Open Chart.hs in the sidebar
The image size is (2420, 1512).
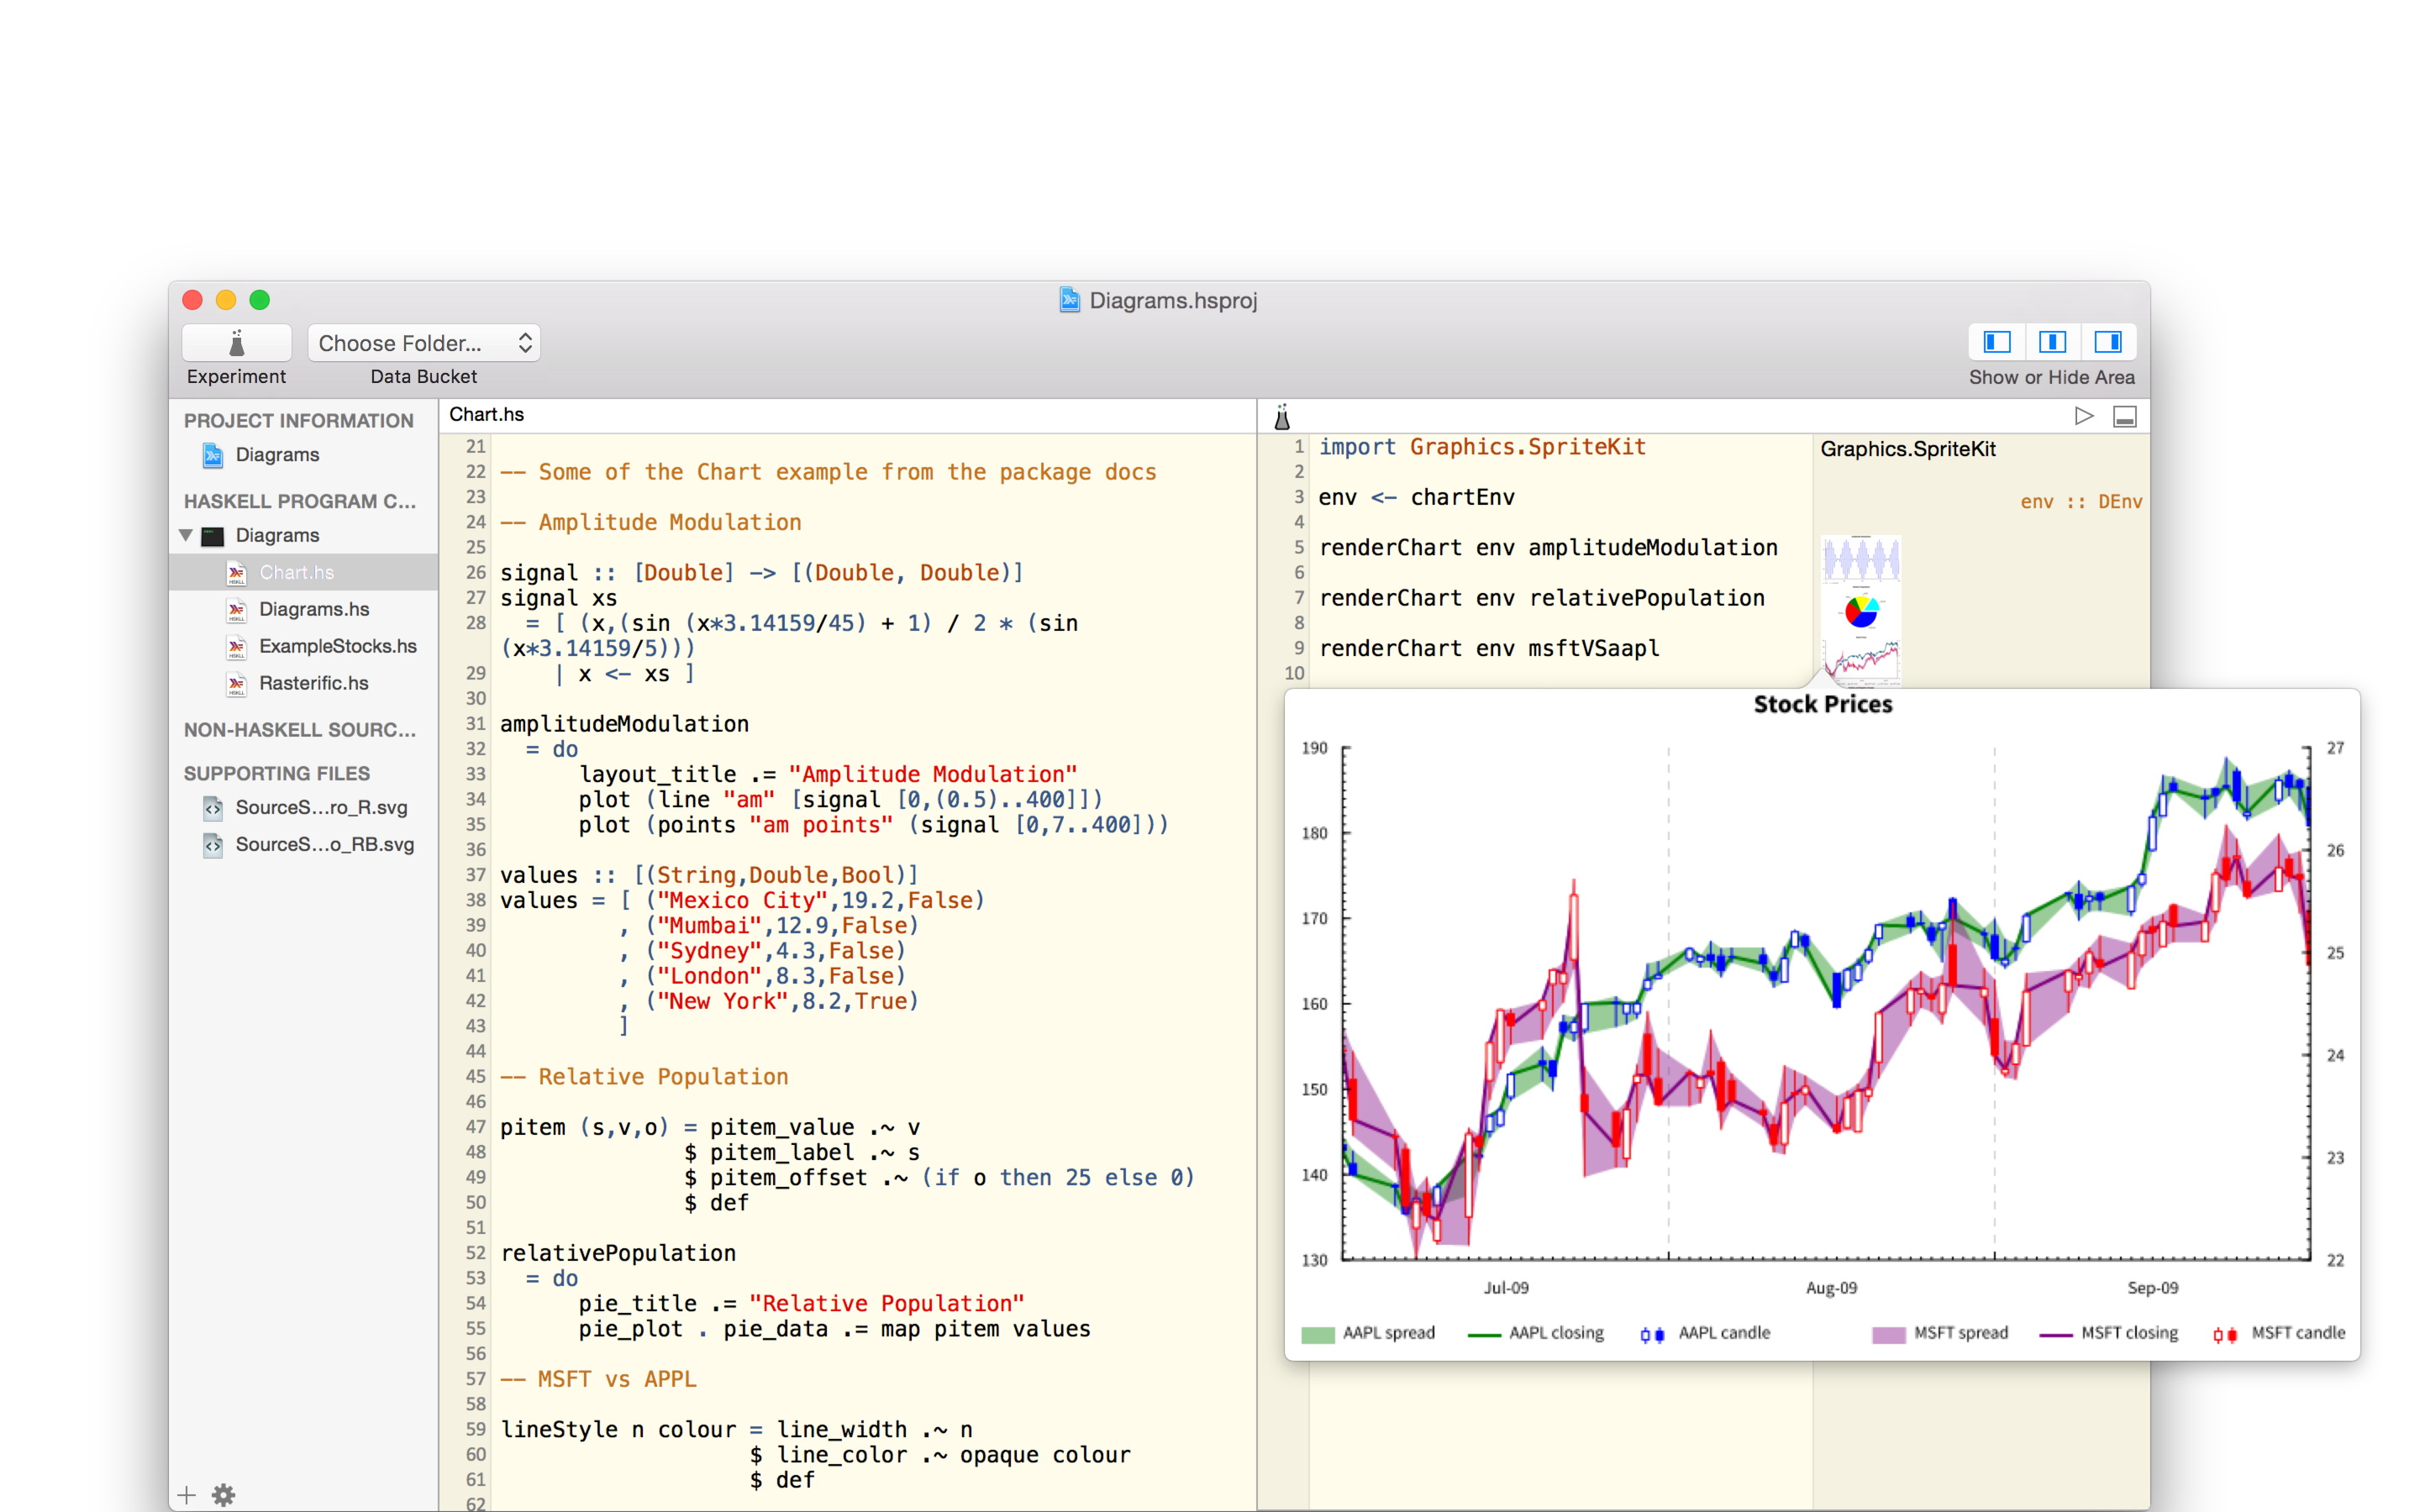point(297,572)
